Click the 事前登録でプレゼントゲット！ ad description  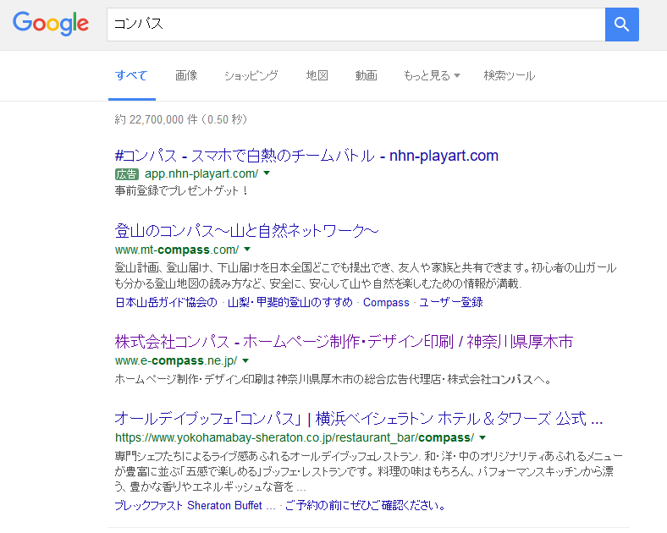181,190
